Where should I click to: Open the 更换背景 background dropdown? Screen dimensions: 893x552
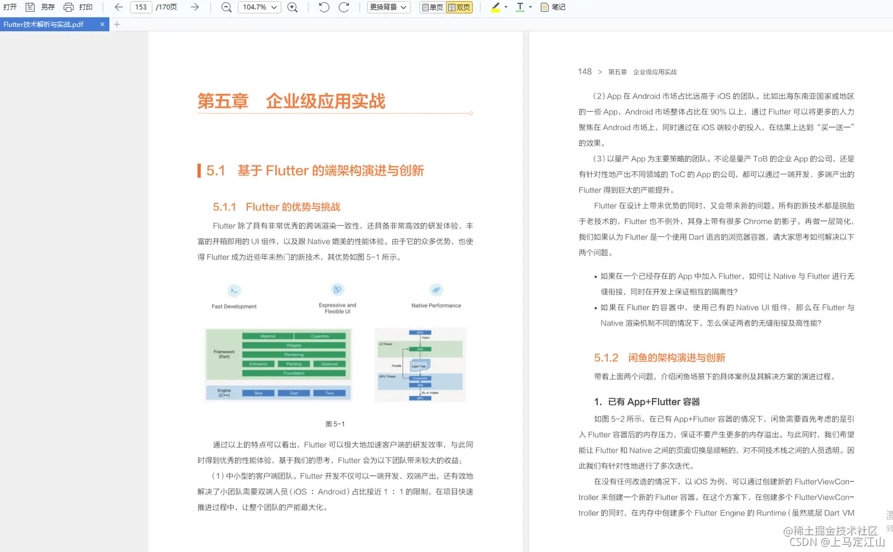pos(388,7)
